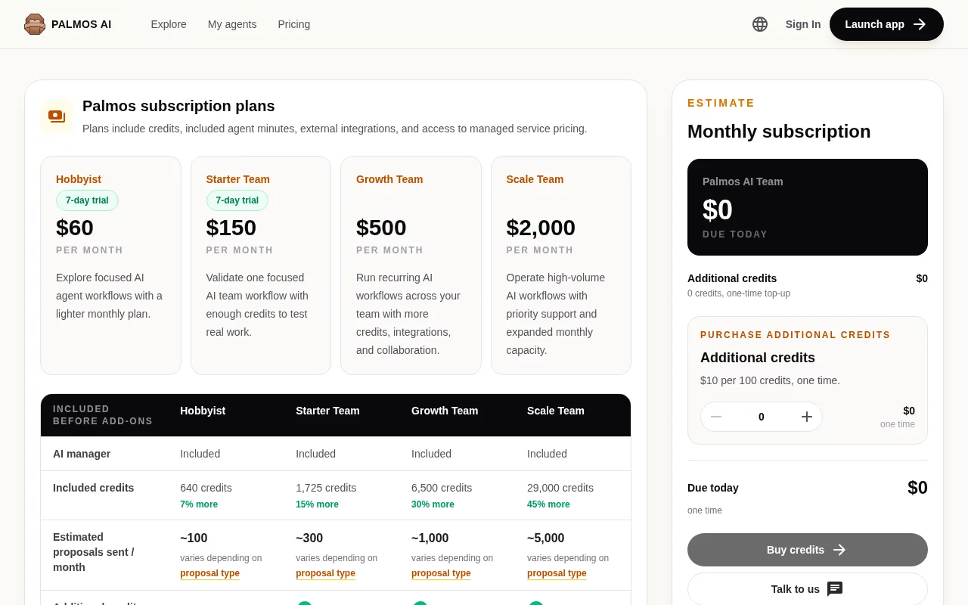968x605 pixels.
Task: Select the Growth Team plan card
Action: pyautogui.click(x=411, y=265)
